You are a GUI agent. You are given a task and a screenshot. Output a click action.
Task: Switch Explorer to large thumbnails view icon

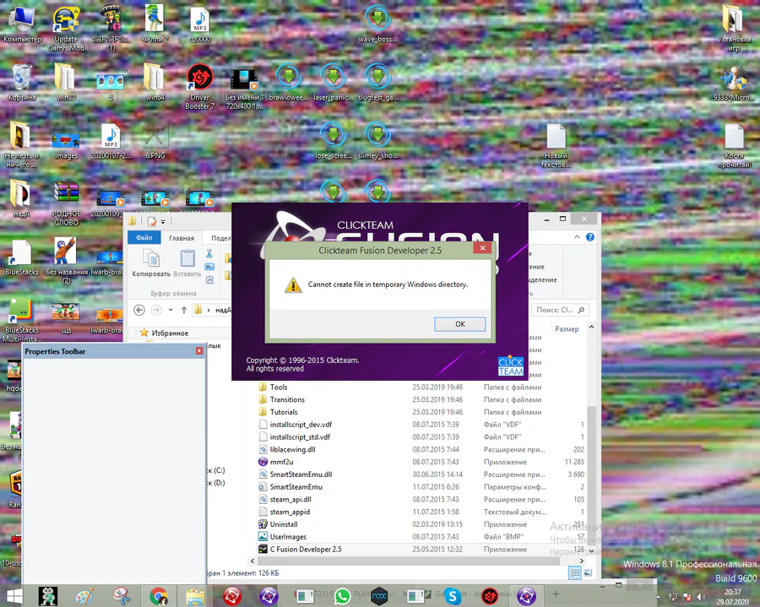(588, 573)
